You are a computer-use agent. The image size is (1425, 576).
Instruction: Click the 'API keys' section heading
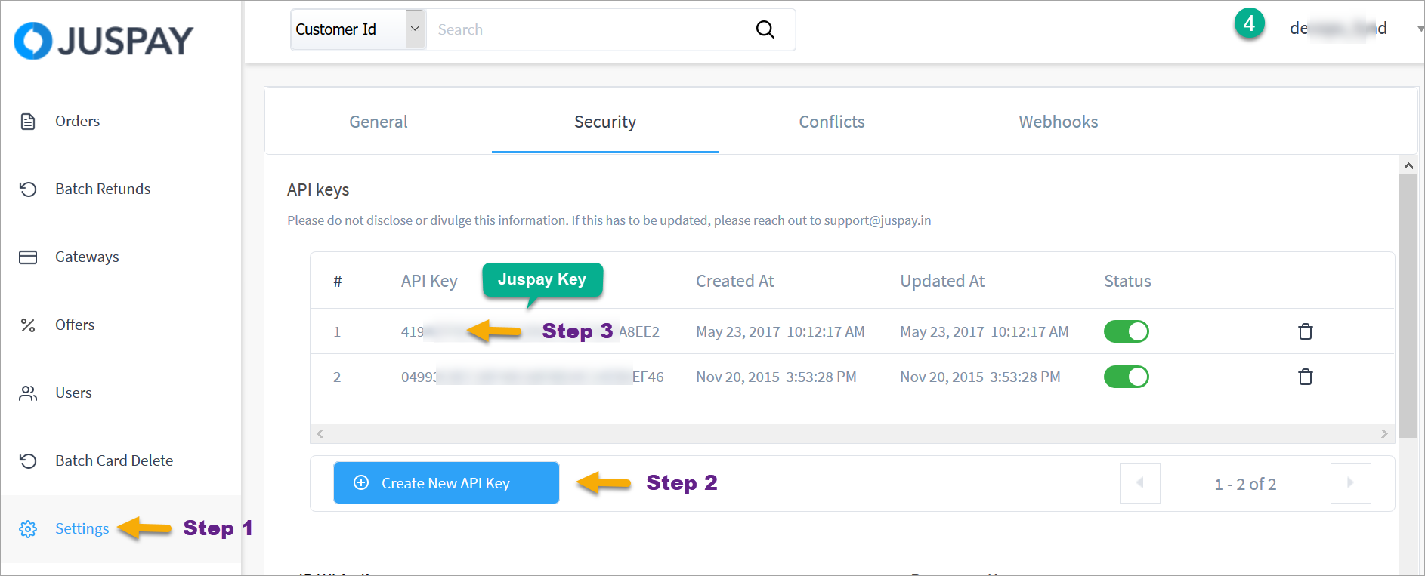pyautogui.click(x=318, y=190)
